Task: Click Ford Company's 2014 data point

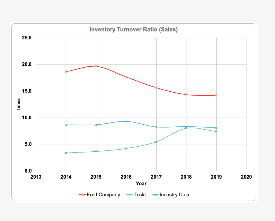Action: [x=66, y=71]
